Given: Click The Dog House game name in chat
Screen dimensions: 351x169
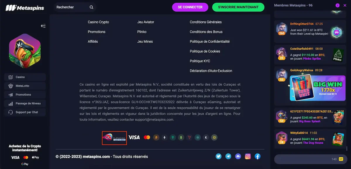Looking at the screenshot, I should tap(313, 143).
